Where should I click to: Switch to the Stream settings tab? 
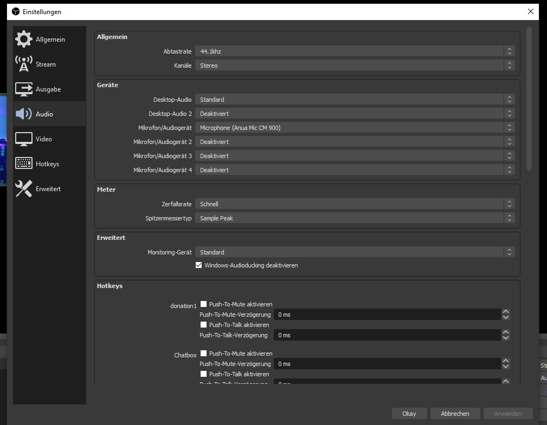(x=46, y=64)
